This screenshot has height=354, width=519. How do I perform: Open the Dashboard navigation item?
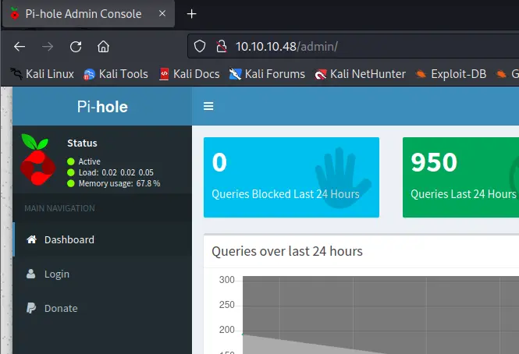[x=102, y=239]
